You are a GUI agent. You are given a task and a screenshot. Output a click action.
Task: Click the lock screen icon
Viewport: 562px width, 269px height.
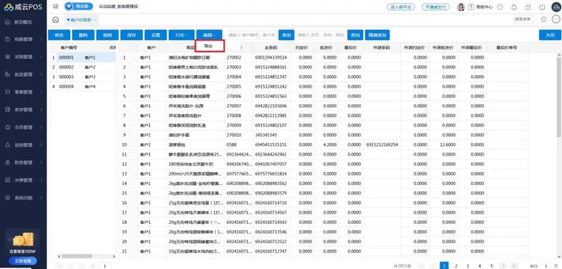(x=528, y=7)
